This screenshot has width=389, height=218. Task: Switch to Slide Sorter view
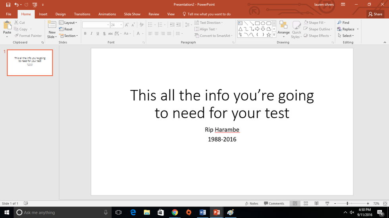[305, 203]
